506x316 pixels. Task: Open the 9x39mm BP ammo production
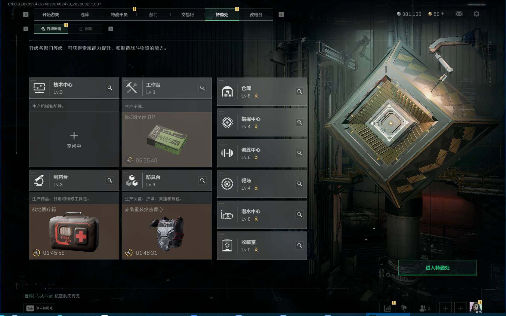click(167, 140)
